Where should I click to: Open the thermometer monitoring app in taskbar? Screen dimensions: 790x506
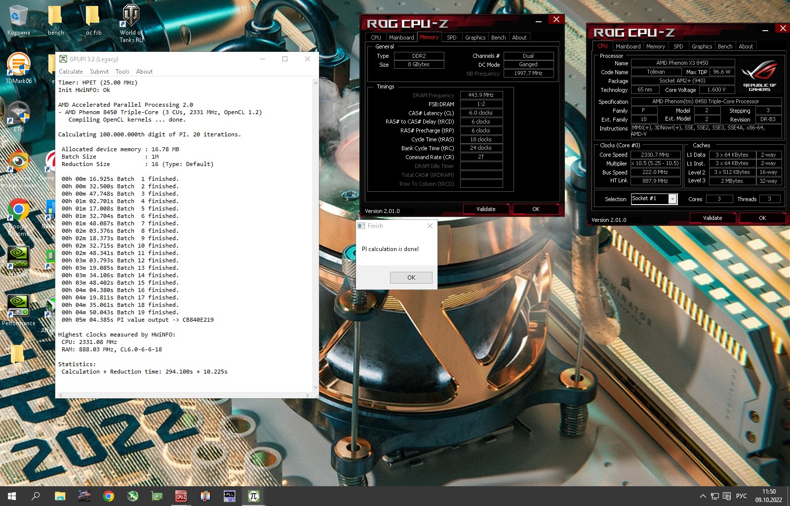coord(205,496)
